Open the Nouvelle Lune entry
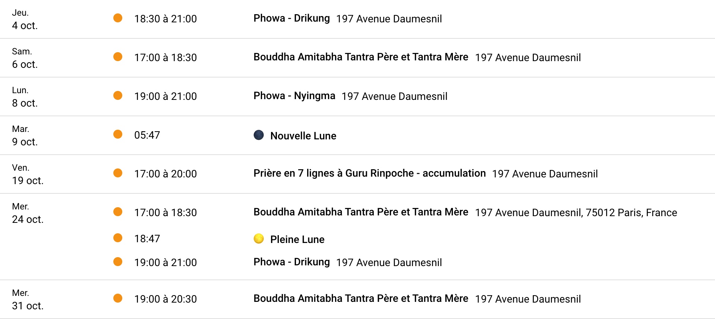715x319 pixels. 303,136
